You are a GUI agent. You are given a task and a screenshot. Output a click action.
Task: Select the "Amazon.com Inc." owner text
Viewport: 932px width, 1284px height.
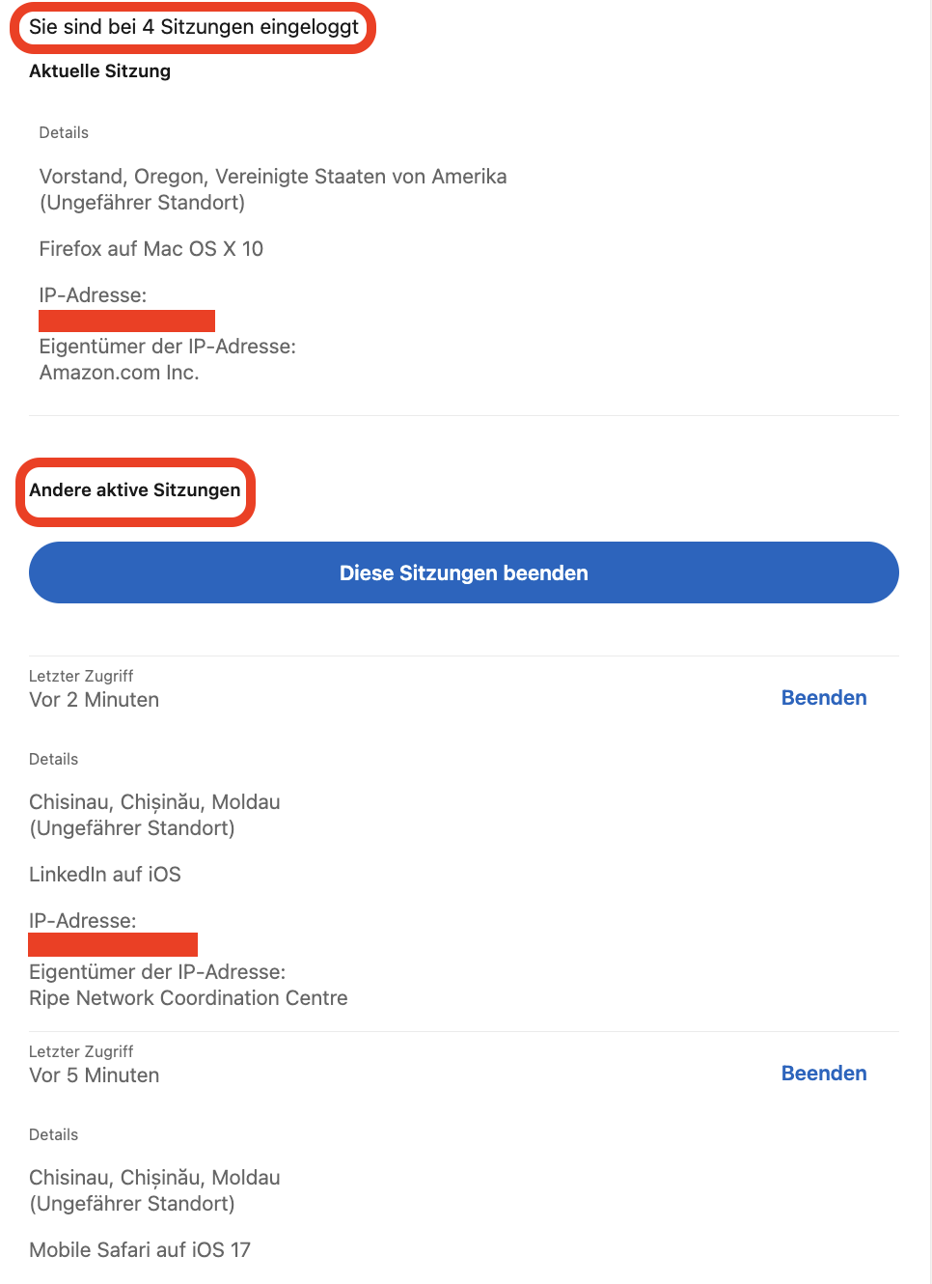[119, 373]
